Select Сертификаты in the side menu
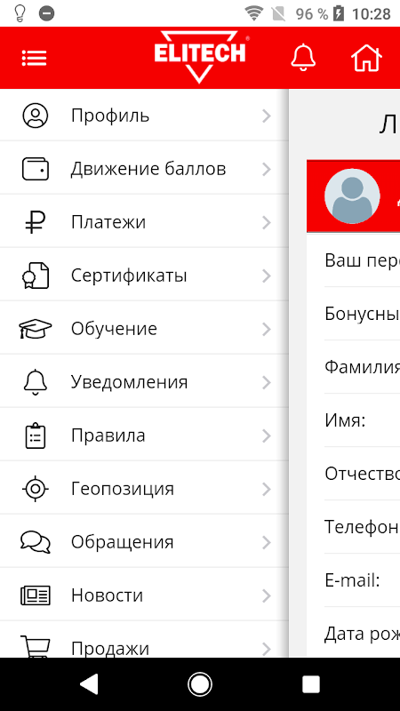The height and width of the screenshot is (711, 400). (144, 276)
